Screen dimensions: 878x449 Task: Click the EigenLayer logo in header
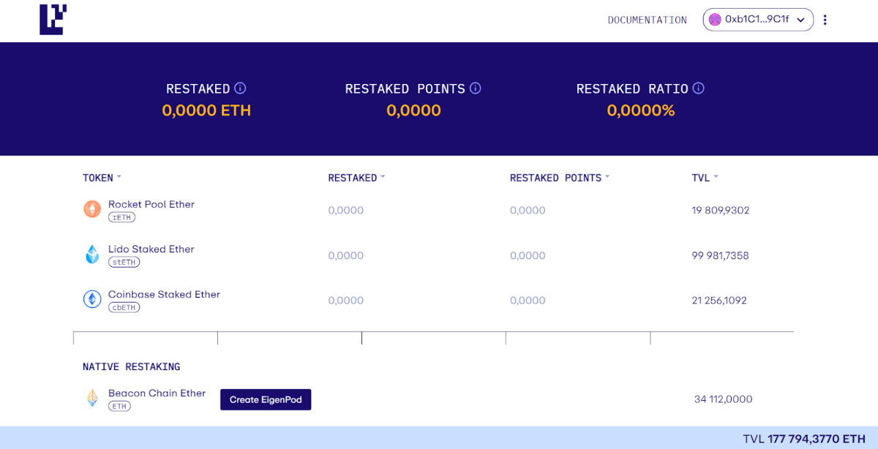(53, 20)
